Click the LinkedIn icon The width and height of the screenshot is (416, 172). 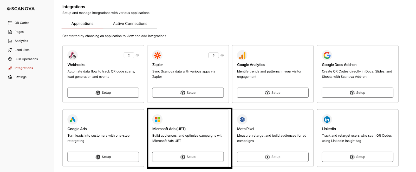(327, 120)
